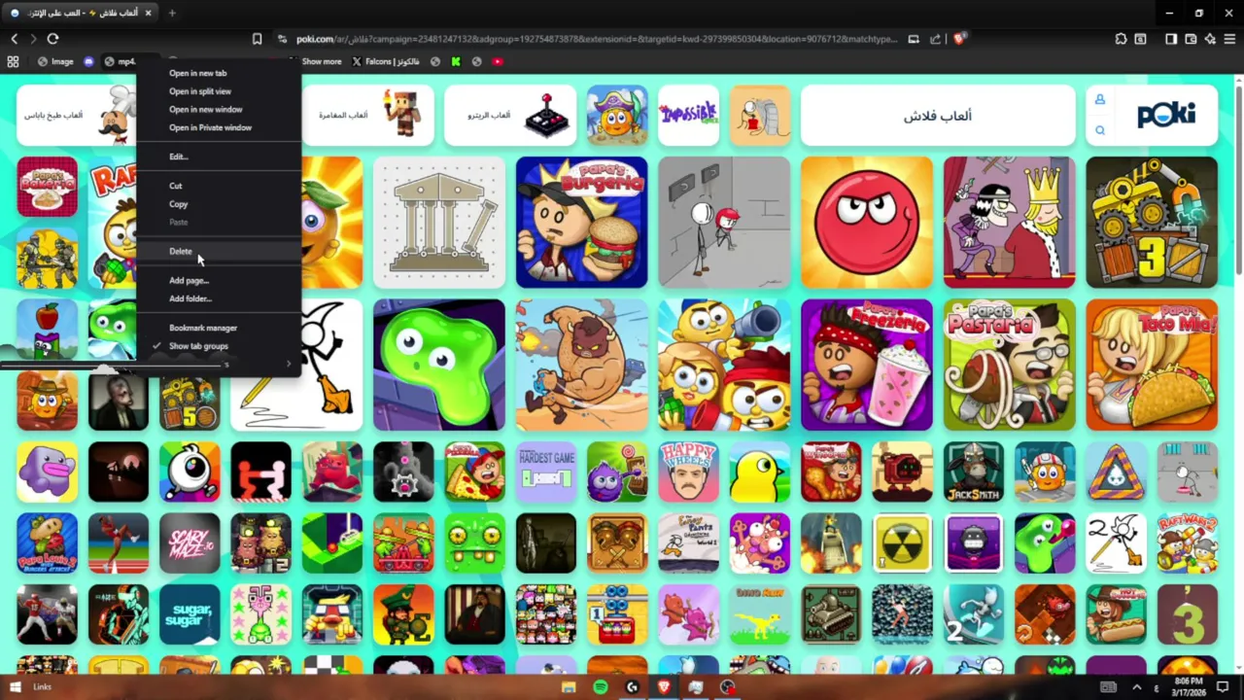Click the apps grid icon in bookmarks bar
Viewport: 1244px width, 700px height.
pos(13,61)
